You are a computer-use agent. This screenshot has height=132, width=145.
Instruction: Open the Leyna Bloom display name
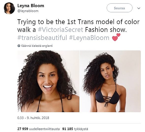coord(31,6)
